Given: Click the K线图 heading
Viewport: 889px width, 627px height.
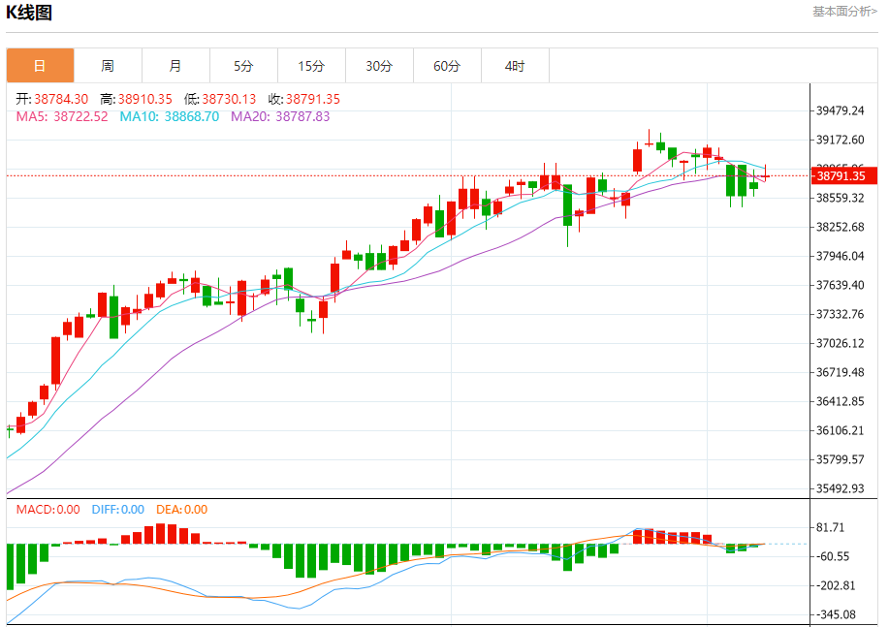Looking at the screenshot, I should [x=29, y=12].
